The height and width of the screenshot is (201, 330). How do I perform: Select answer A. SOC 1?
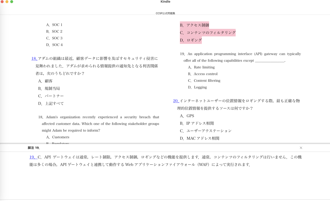[54, 25]
